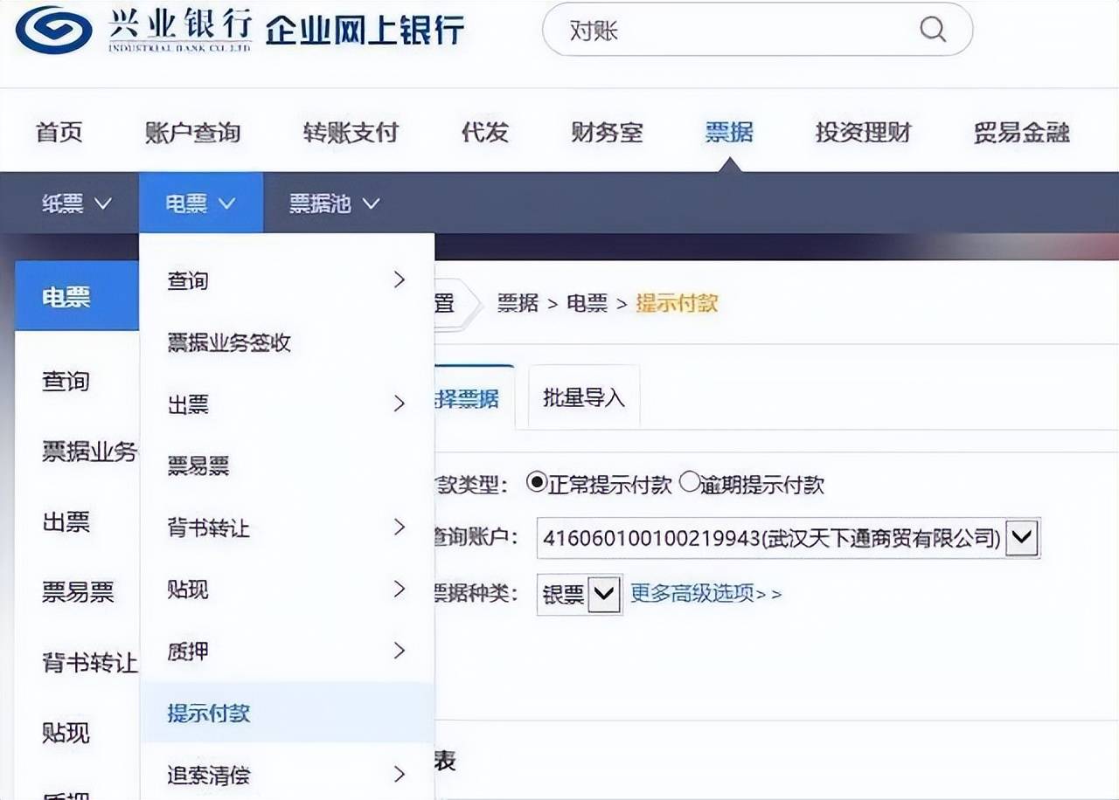Viewport: 1119px width, 800px height.
Task: Select 提示付款 from the dropdown menu
Action: pos(206,714)
